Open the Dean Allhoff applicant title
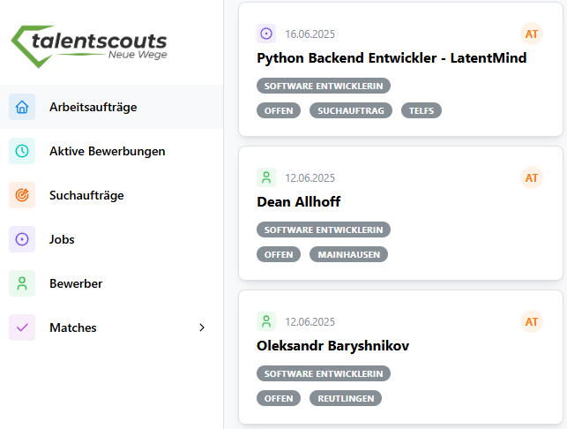 click(298, 202)
